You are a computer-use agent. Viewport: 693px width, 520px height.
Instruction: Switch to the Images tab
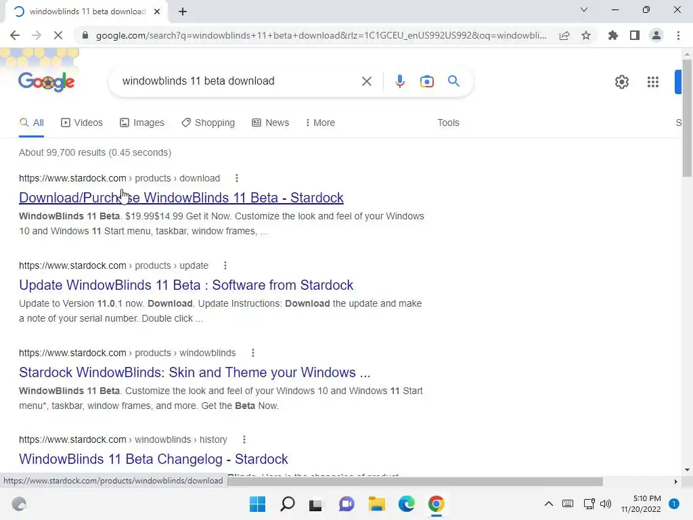coord(142,123)
